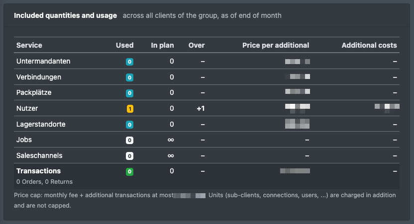Image resolution: width=414 pixels, height=224 pixels.
Task: Click the Jobs used count badge
Action: tap(129, 140)
